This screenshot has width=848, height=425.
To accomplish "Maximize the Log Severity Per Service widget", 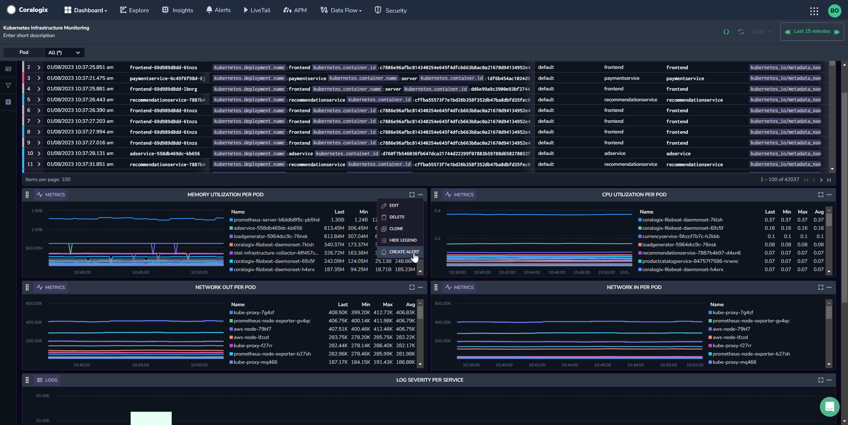I will click(x=821, y=380).
